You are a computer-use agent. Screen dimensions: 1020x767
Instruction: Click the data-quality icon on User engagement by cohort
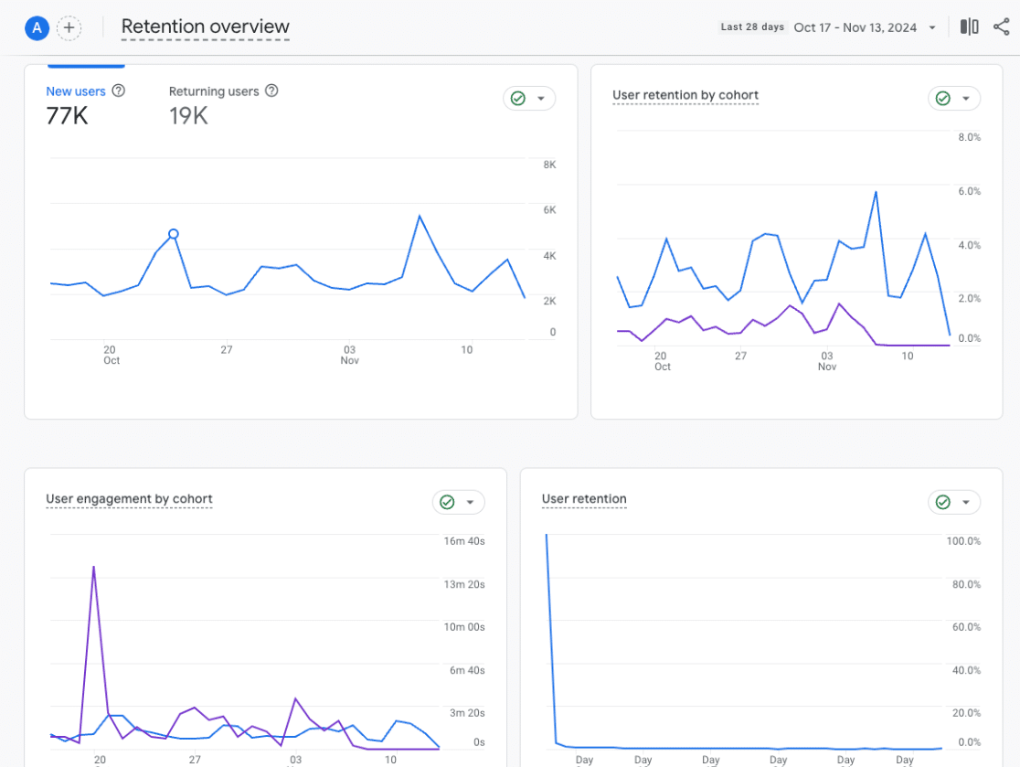pyautogui.click(x=448, y=502)
